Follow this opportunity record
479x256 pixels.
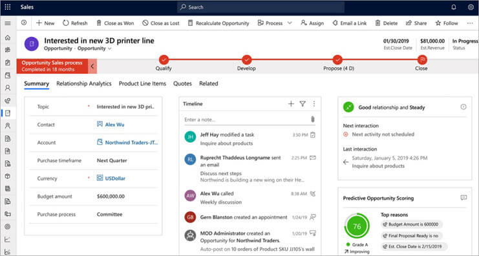click(447, 23)
